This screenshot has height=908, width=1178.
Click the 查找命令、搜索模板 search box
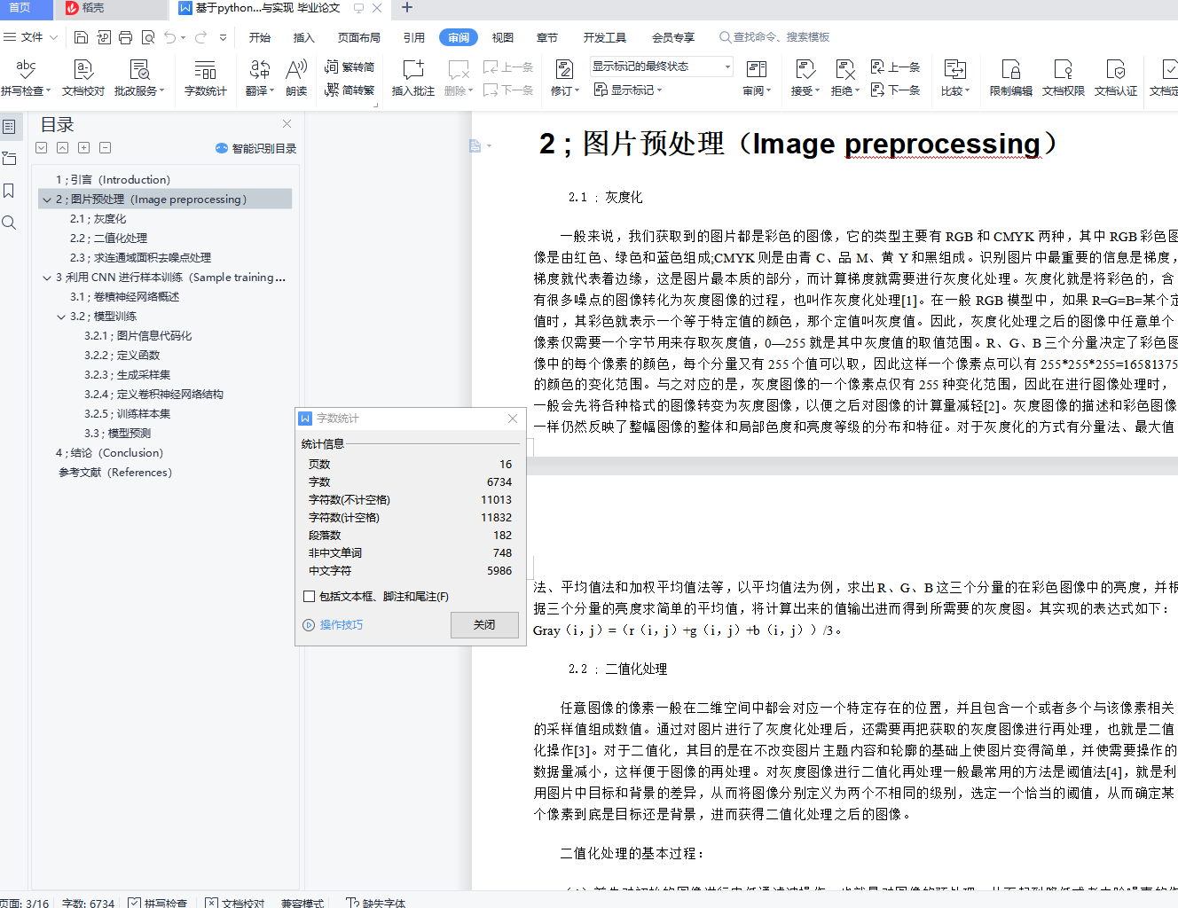[774, 37]
